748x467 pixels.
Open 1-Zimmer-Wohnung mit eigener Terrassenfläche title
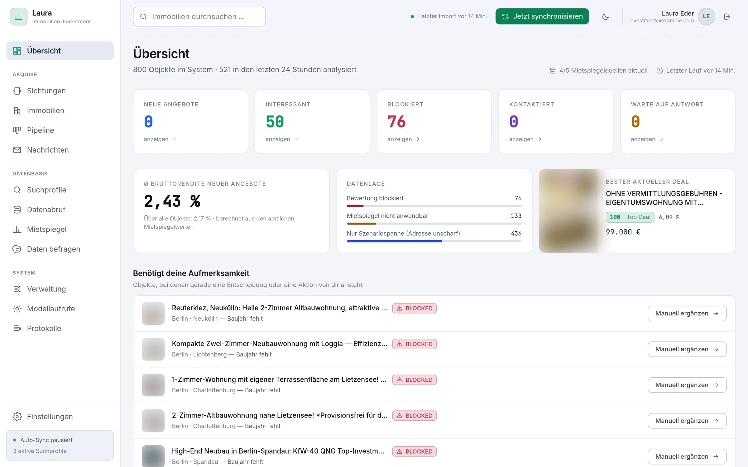coord(279,380)
